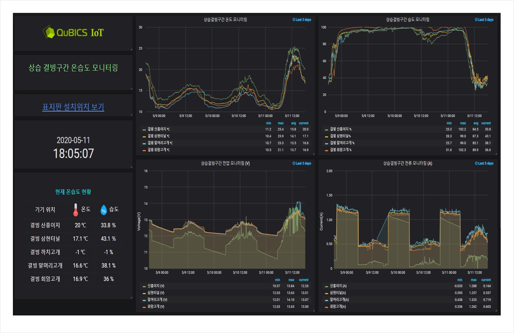Screen dimensions: 514x333
Task: Click the 36 % humidity value
Action: point(108,279)
